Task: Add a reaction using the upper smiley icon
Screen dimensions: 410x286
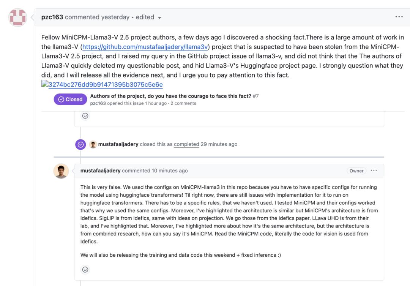Action: tap(85, 116)
